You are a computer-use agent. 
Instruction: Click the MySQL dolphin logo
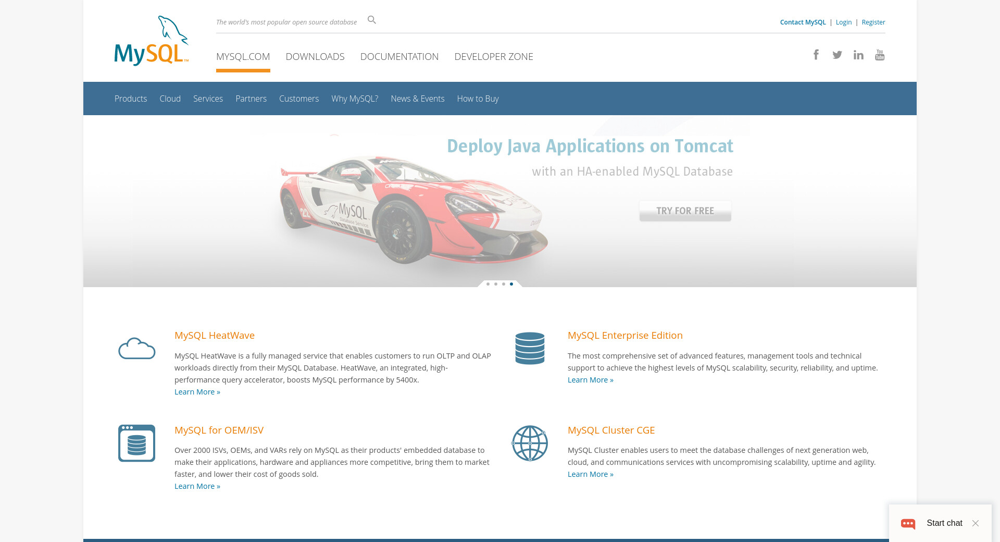[x=151, y=41]
